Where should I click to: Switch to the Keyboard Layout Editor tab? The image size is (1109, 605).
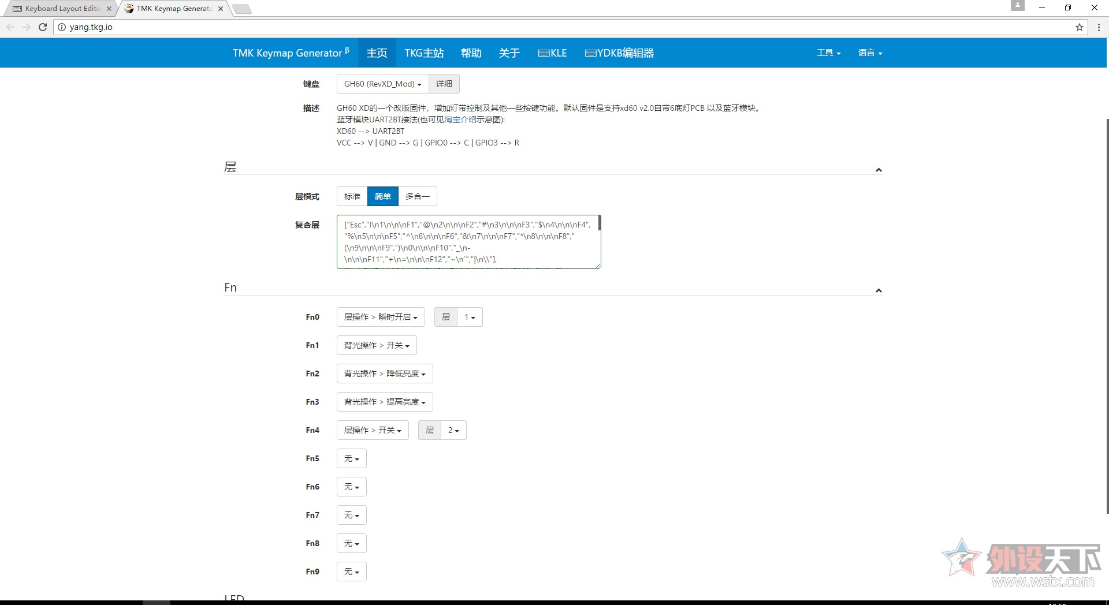click(58, 8)
